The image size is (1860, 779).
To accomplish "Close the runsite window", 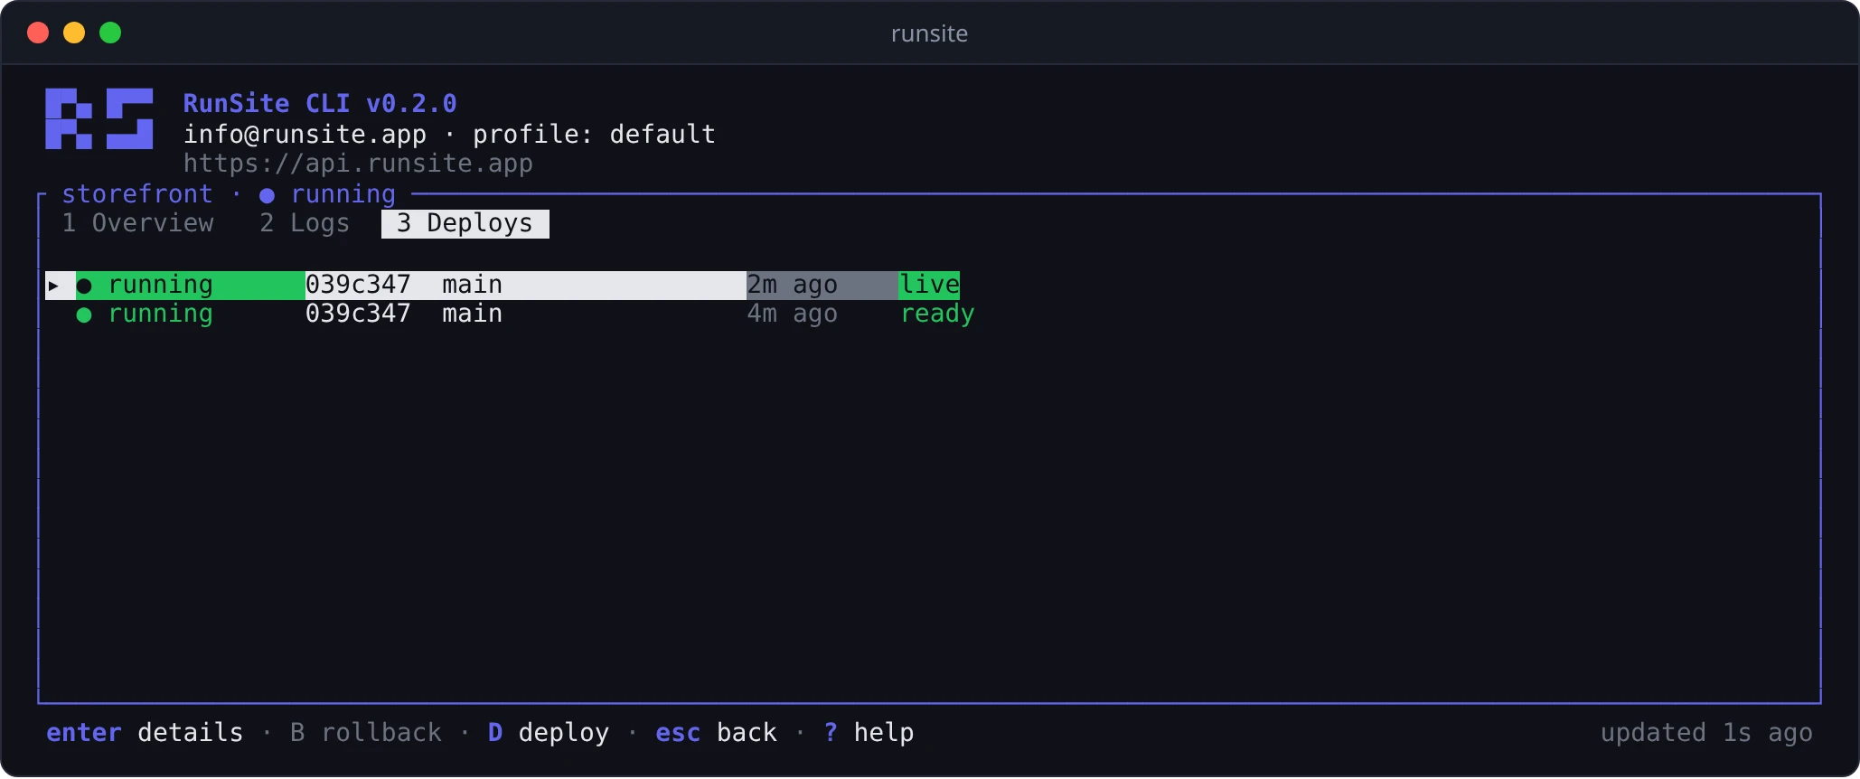I will coord(38,33).
